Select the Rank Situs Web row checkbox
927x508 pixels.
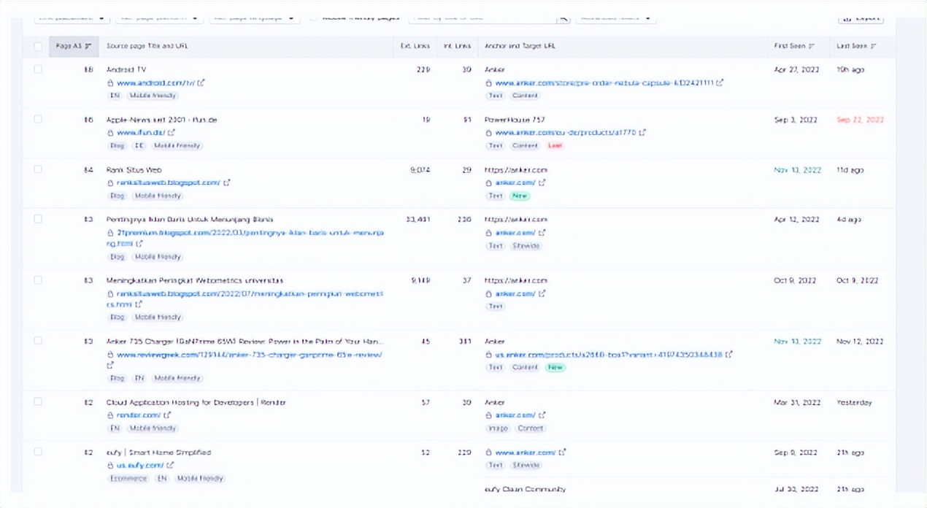coord(38,169)
